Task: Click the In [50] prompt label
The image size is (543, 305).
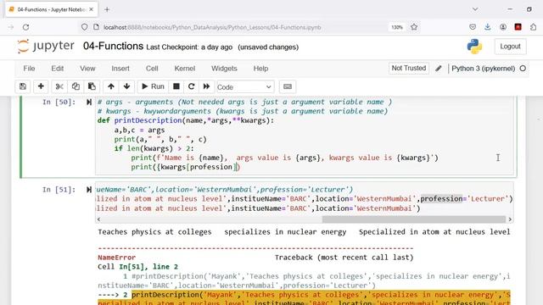Action: point(59,102)
